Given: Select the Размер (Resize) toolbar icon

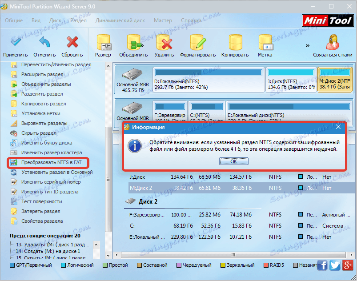Looking at the screenshot, I should click(104, 42).
